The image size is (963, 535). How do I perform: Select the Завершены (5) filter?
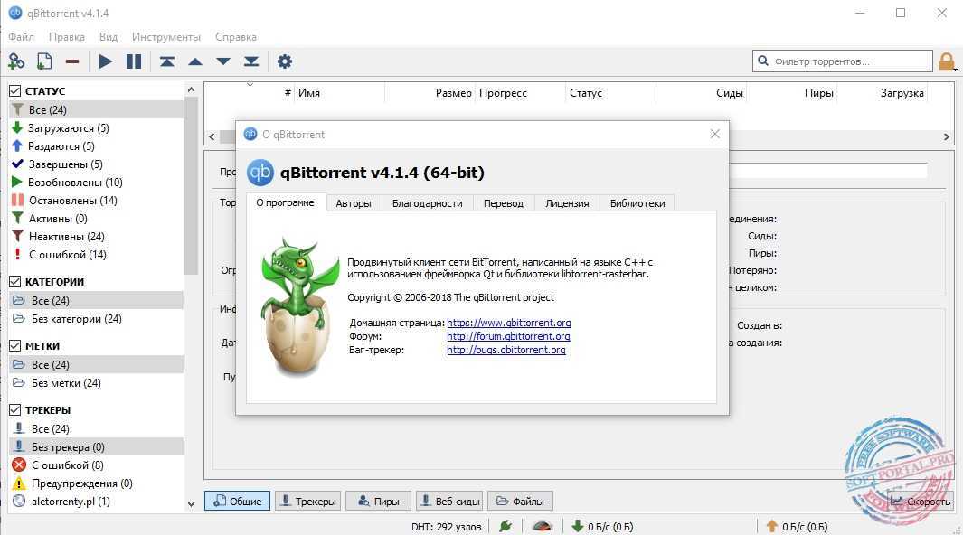[x=65, y=164]
